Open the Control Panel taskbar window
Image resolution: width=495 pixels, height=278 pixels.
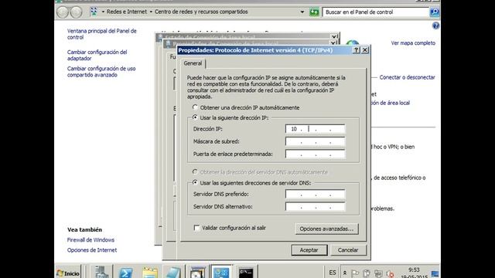coord(222,273)
